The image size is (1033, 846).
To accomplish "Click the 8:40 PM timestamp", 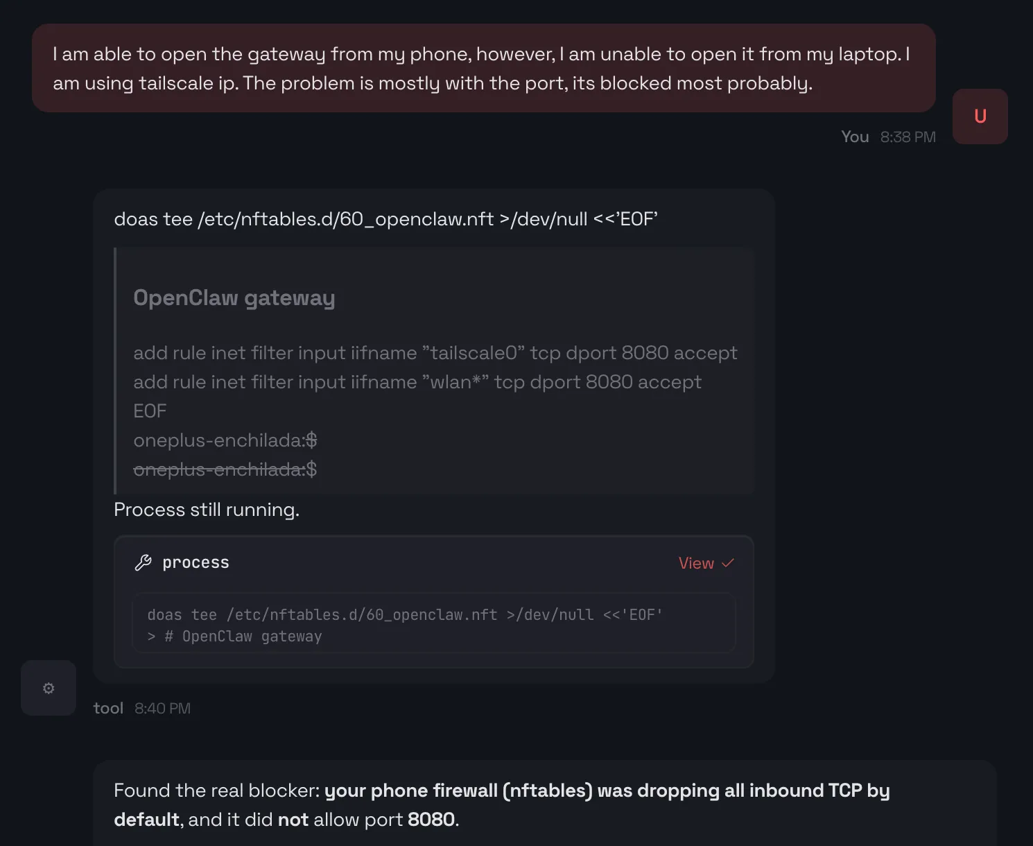I will click(x=162, y=707).
